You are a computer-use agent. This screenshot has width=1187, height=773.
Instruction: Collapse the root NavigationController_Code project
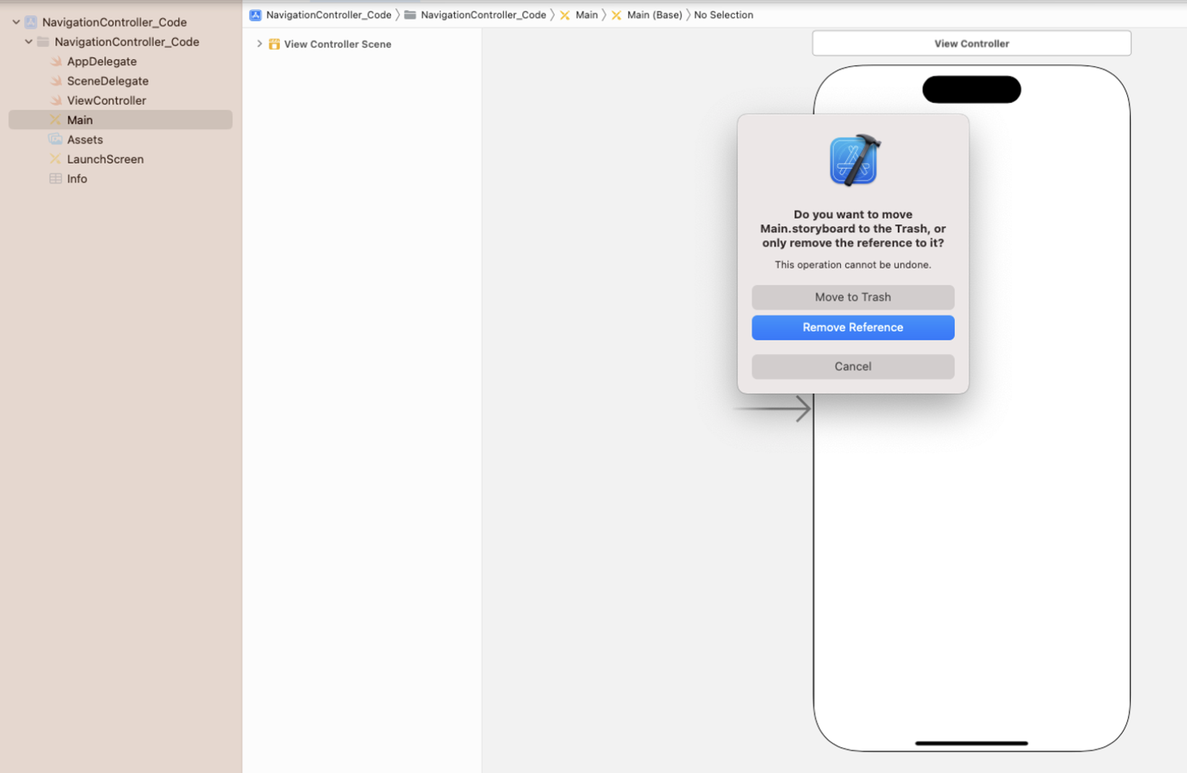point(16,22)
